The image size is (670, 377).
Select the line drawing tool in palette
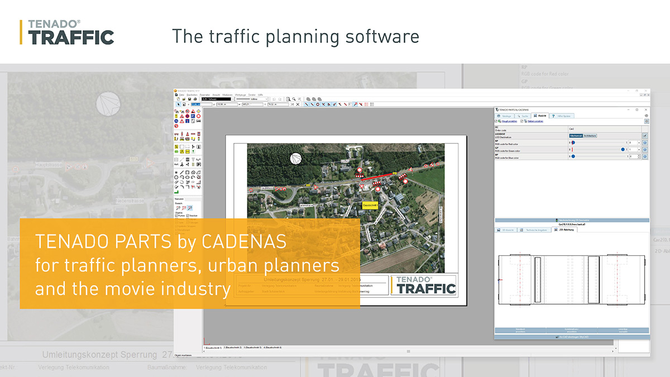coord(182,172)
